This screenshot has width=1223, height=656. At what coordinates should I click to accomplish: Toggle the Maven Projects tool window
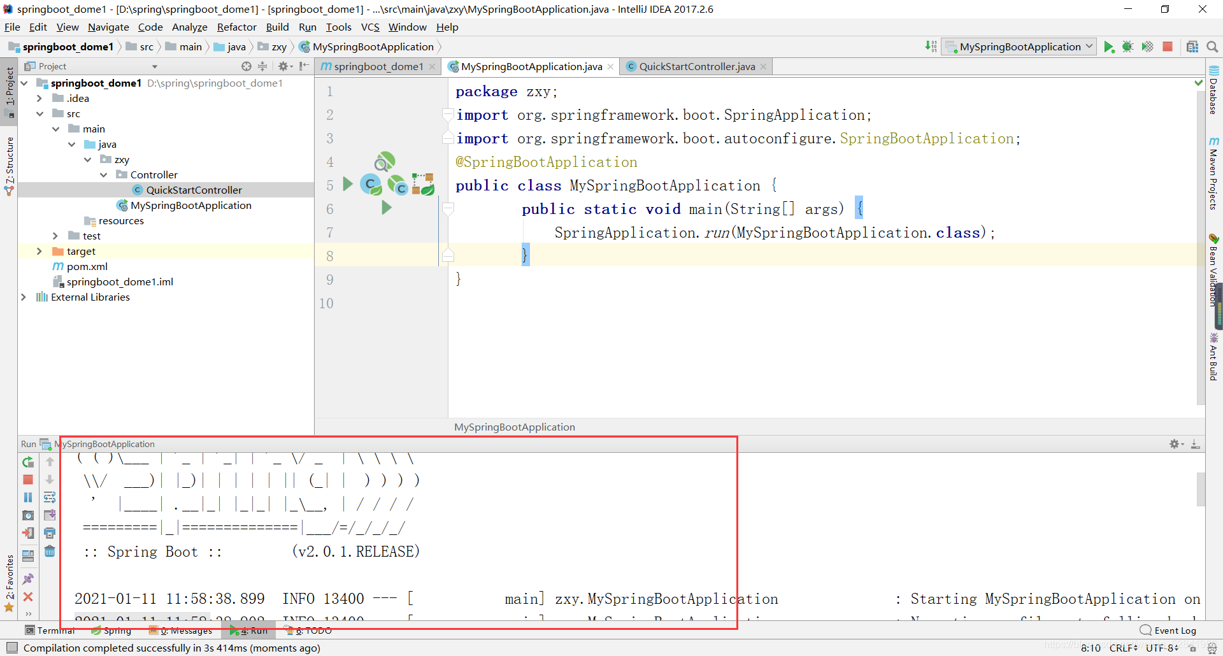pos(1213,173)
